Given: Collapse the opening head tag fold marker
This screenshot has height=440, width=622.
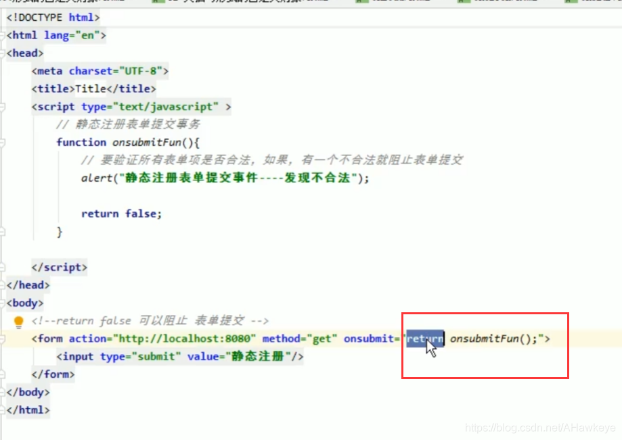Looking at the screenshot, I should pyautogui.click(x=2, y=53).
